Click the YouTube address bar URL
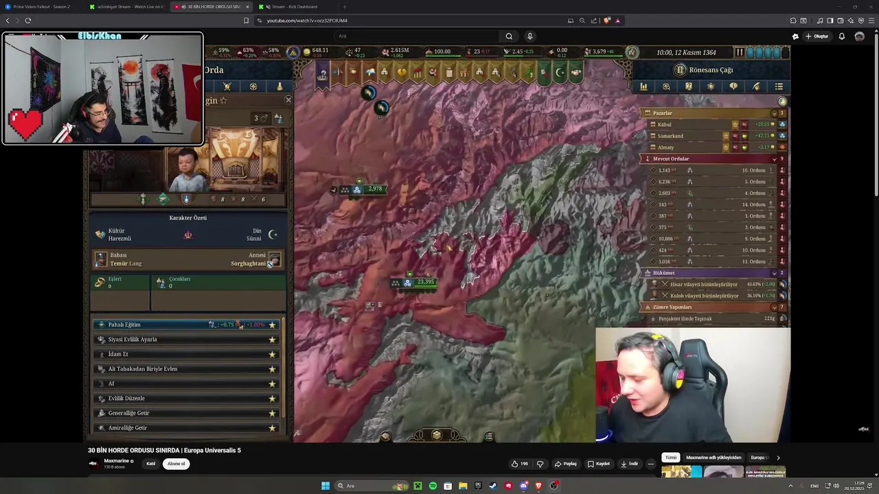879x494 pixels. click(306, 21)
